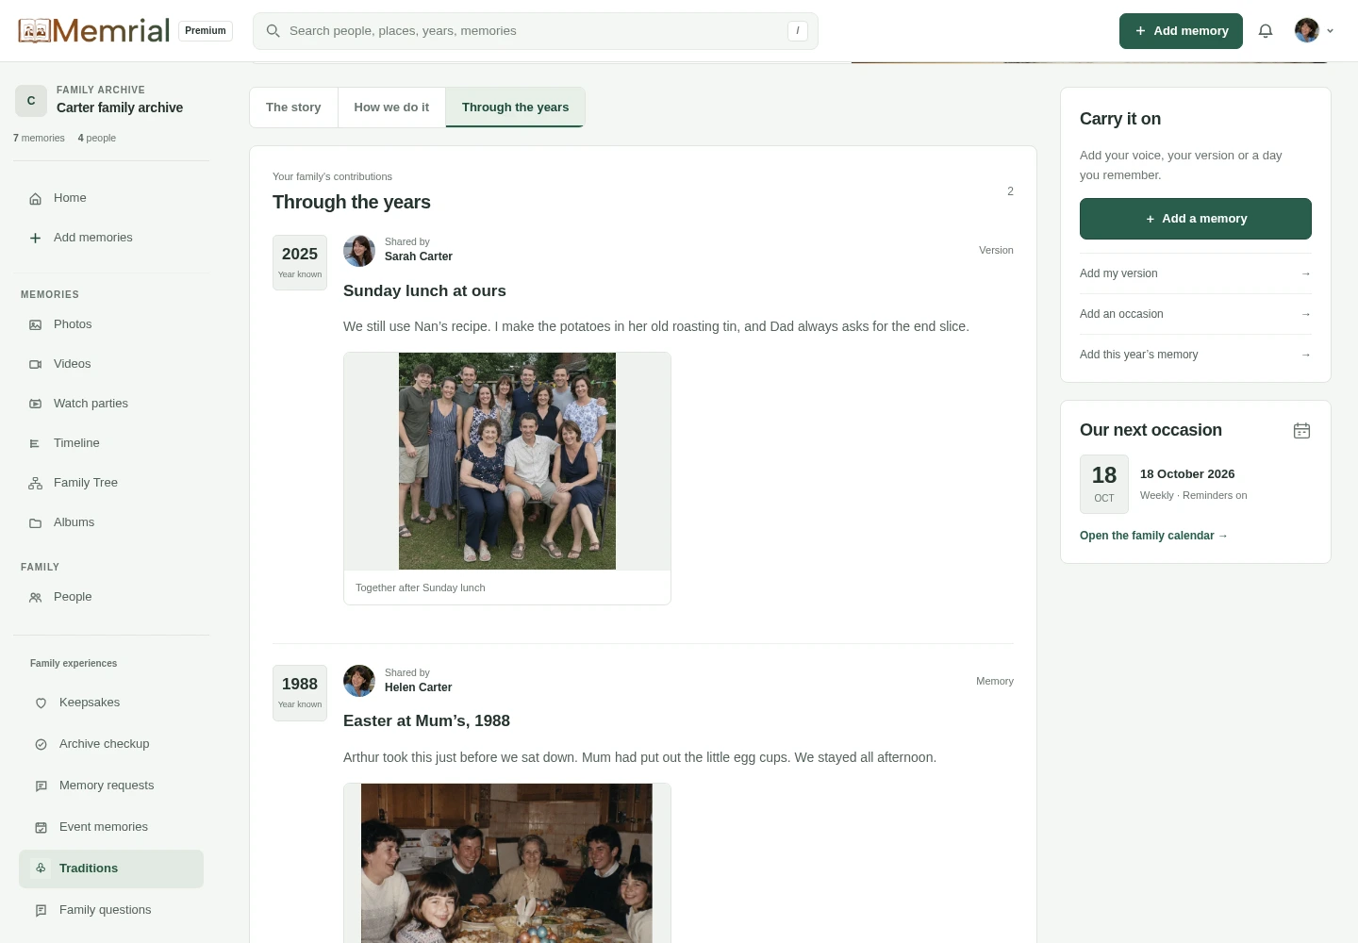Click the calendar icon beside Our next occasion
This screenshot has width=1358, height=943.
coord(1301,430)
